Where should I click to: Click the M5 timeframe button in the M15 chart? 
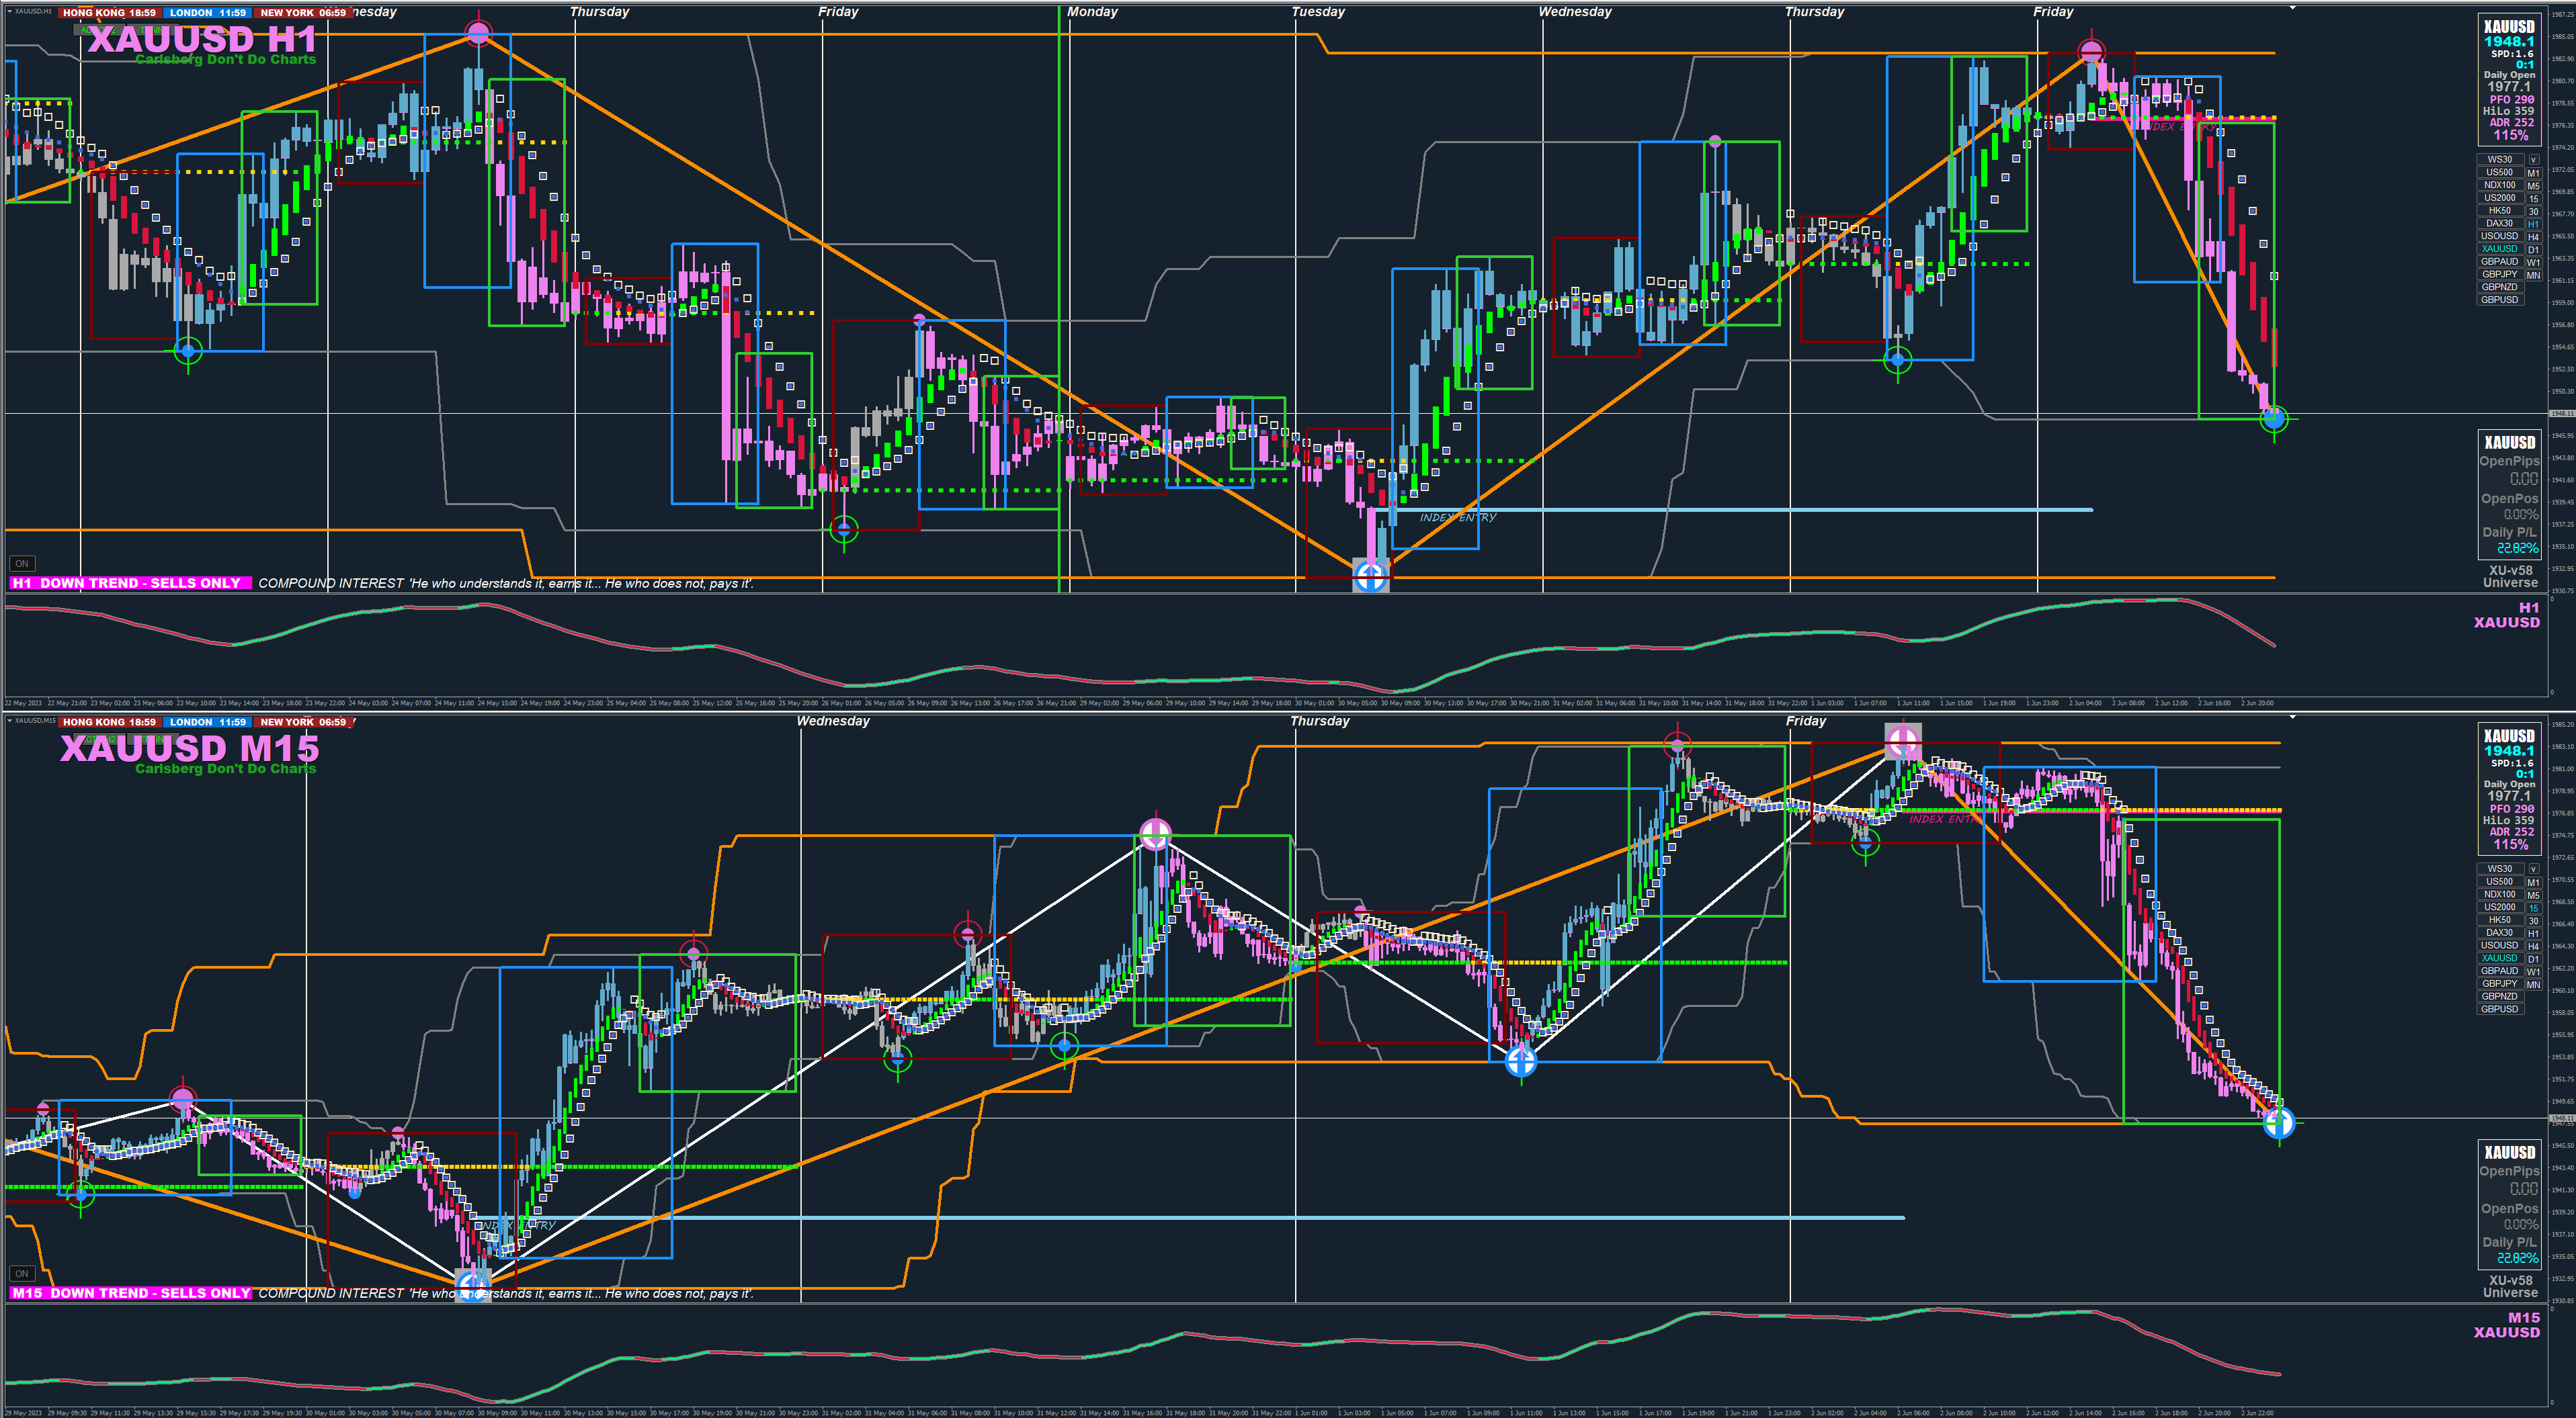[x=2533, y=895]
